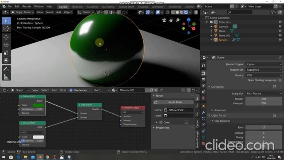The height and width of the screenshot is (160, 284).
Task: Open the Object properties tab
Action: point(203,106)
